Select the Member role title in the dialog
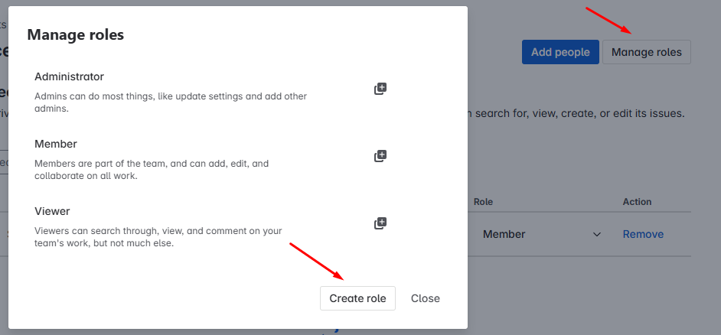This screenshot has height=335, width=721. click(56, 144)
